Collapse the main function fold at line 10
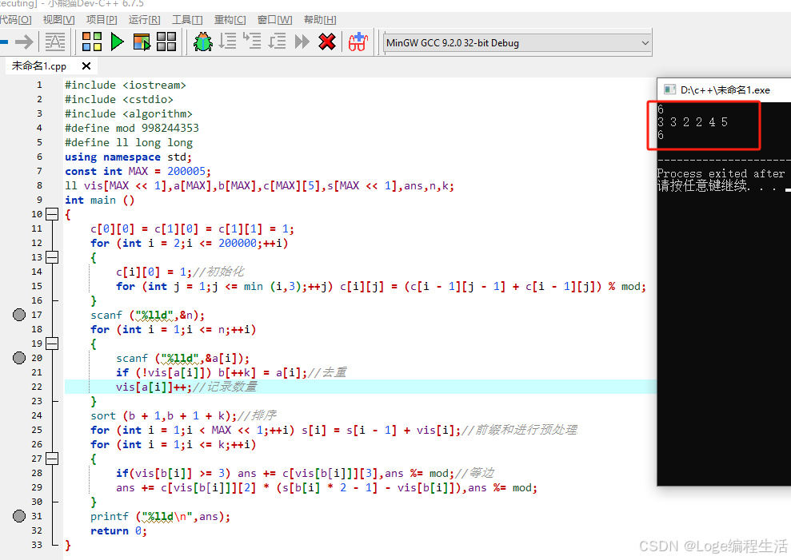The height and width of the screenshot is (560, 791). click(x=52, y=214)
